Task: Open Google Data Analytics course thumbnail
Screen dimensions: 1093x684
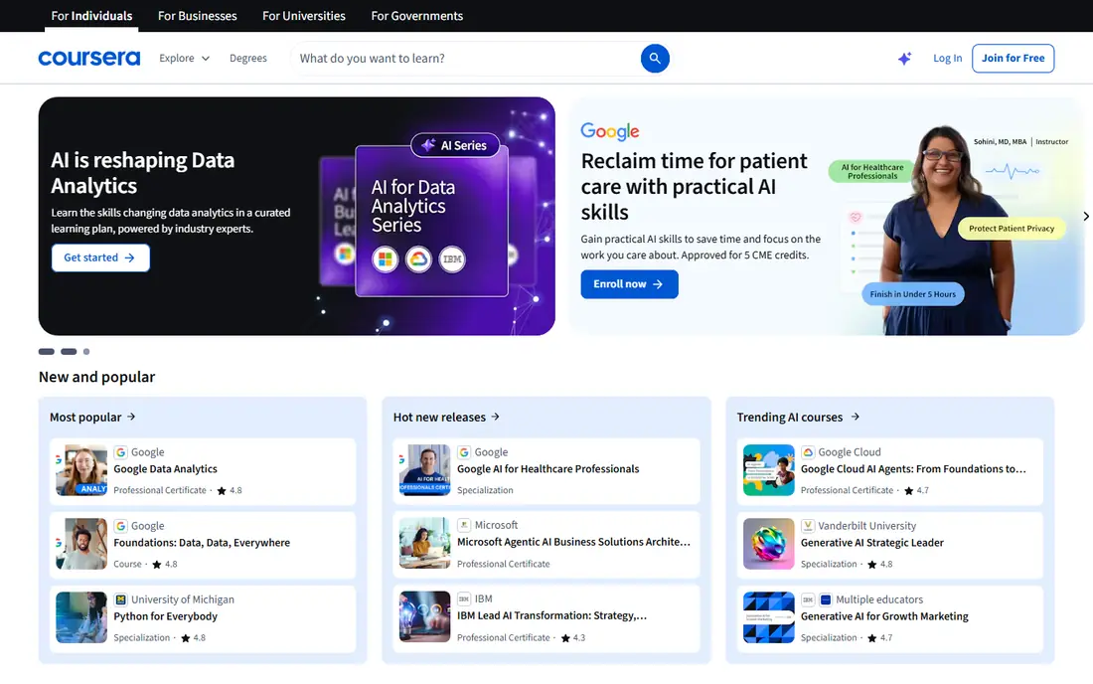Action: point(81,470)
